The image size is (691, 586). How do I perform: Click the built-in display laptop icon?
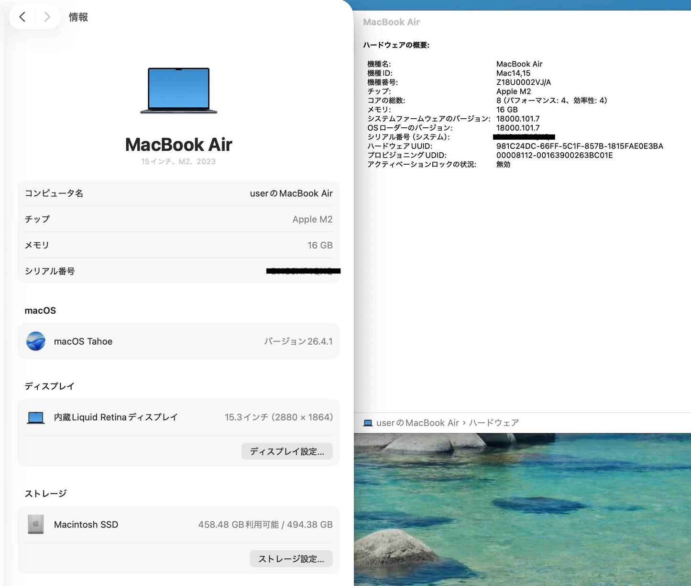point(36,417)
